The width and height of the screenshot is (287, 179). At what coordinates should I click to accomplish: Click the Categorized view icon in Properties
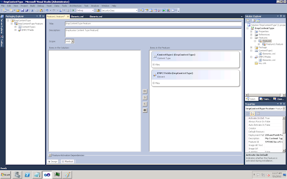click(248, 113)
